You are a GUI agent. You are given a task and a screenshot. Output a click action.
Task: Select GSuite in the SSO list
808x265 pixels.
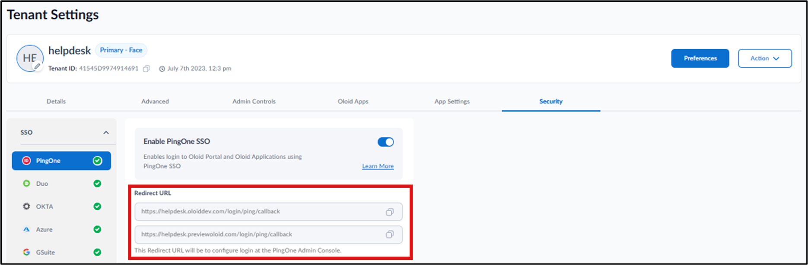pos(61,252)
